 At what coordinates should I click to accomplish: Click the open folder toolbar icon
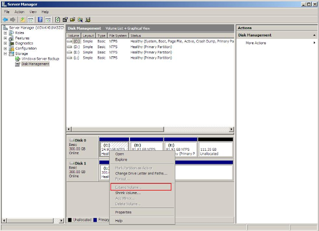pos(73,19)
